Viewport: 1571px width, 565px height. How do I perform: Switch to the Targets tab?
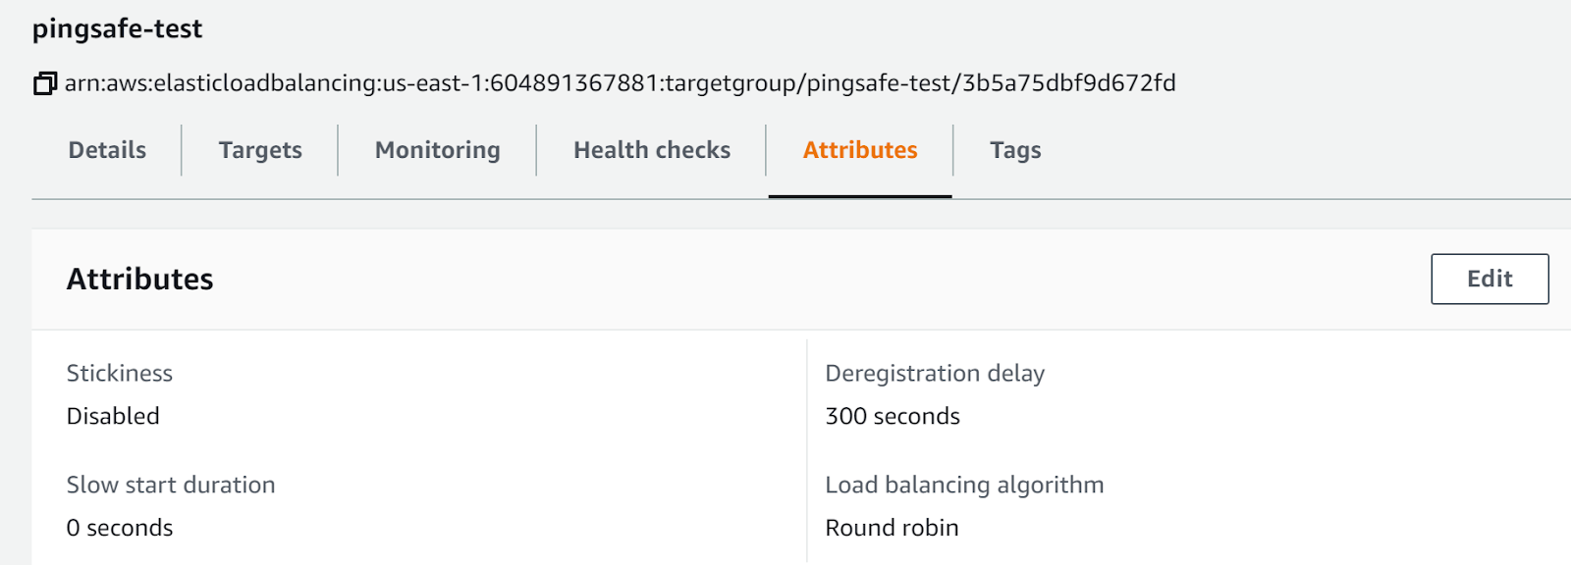pos(260,150)
